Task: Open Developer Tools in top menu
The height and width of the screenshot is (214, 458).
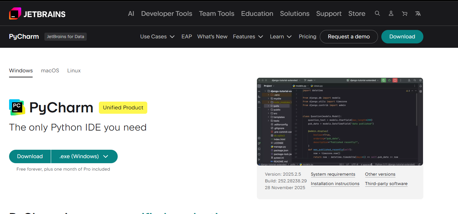Action: coord(166,14)
